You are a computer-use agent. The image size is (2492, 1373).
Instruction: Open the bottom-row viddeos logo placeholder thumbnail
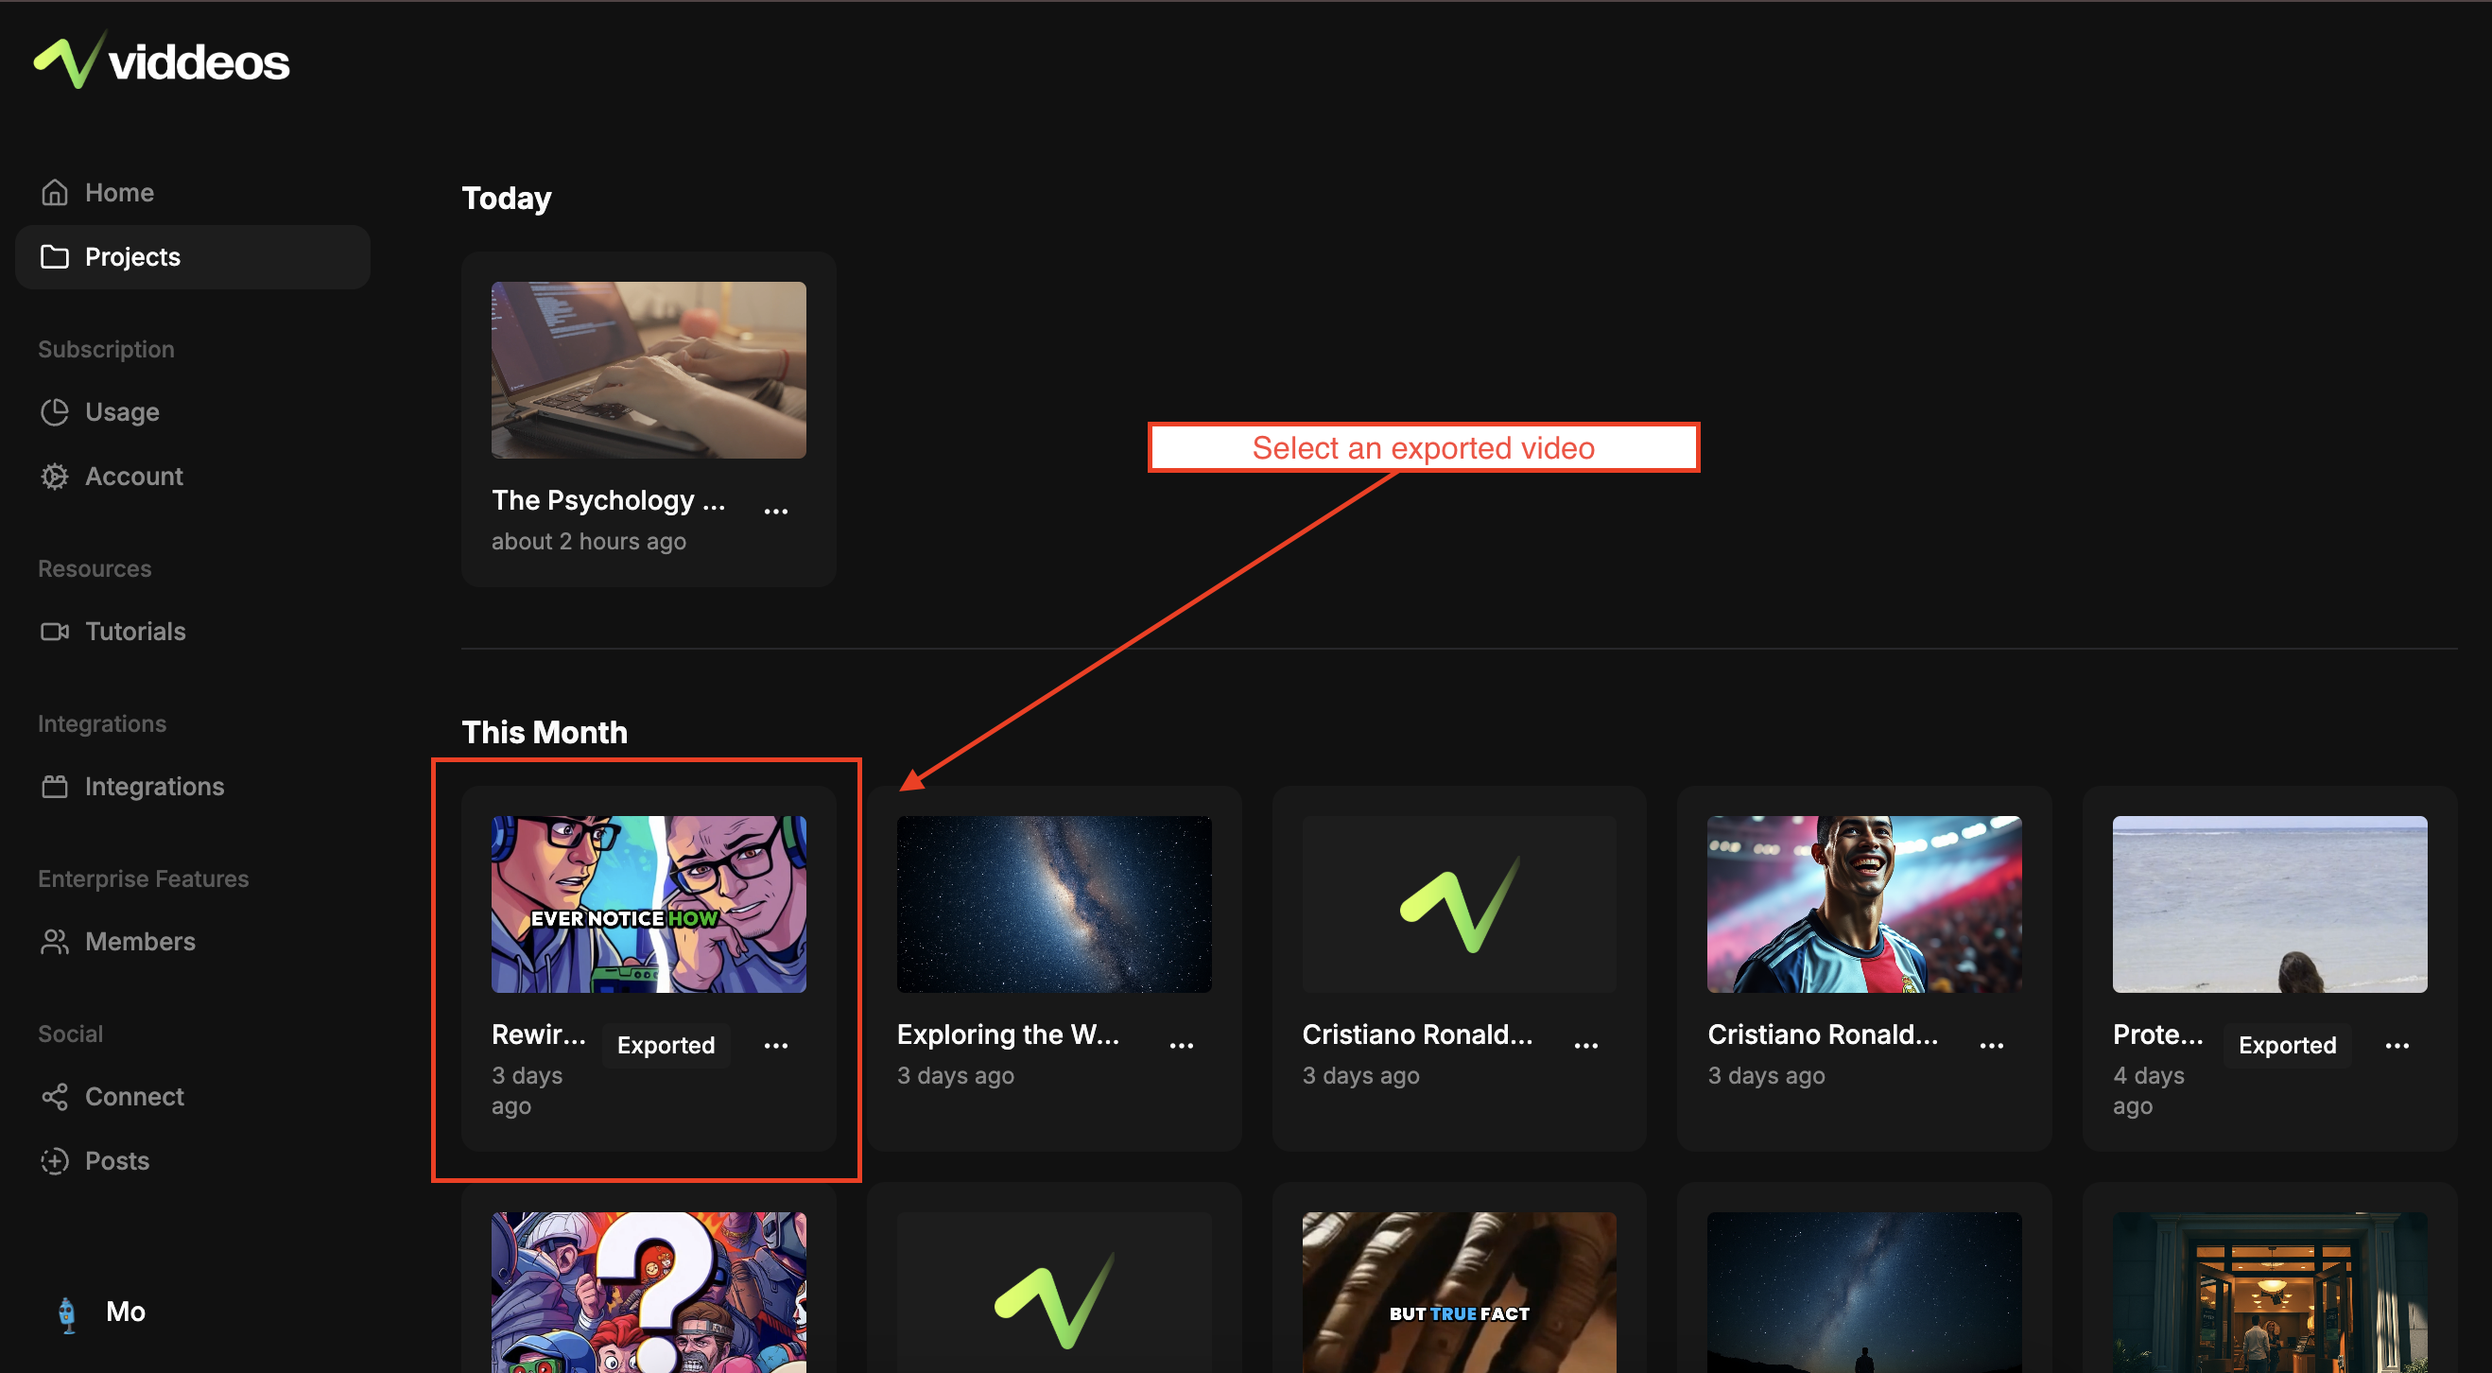[x=1053, y=1293]
